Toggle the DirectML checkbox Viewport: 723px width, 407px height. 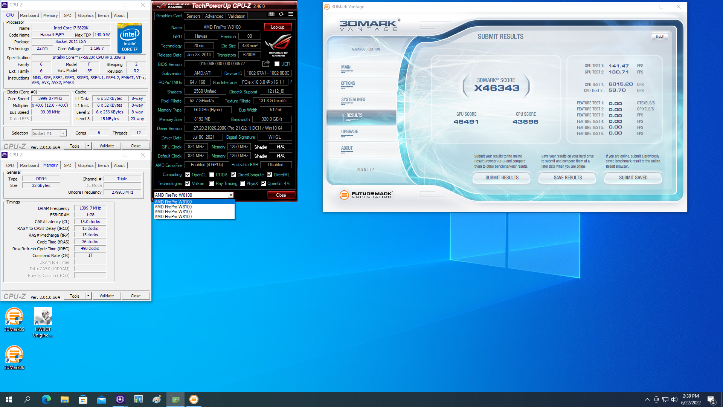click(x=270, y=175)
